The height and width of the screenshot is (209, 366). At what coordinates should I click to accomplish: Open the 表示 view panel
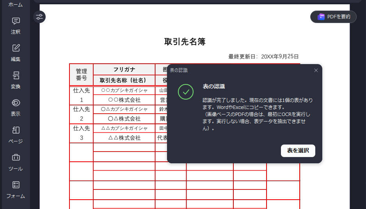pos(16,108)
